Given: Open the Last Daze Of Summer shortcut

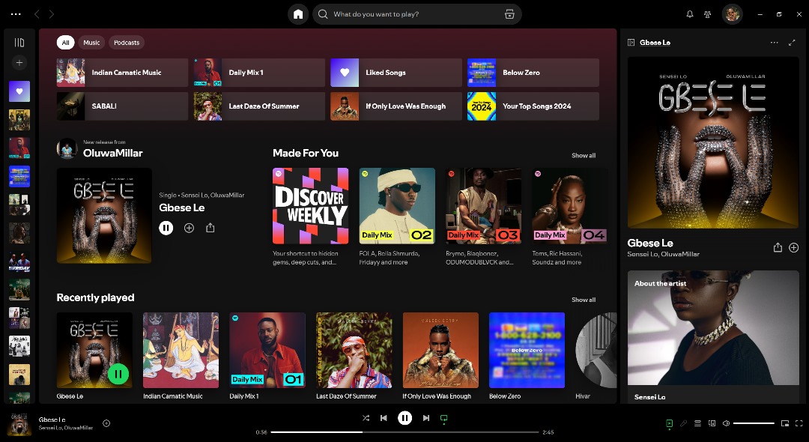Looking at the screenshot, I should pos(259,106).
